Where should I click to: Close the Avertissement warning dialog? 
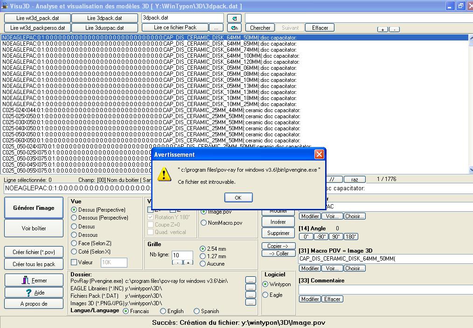click(x=319, y=154)
